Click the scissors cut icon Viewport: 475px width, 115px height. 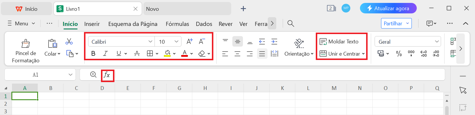69,42
